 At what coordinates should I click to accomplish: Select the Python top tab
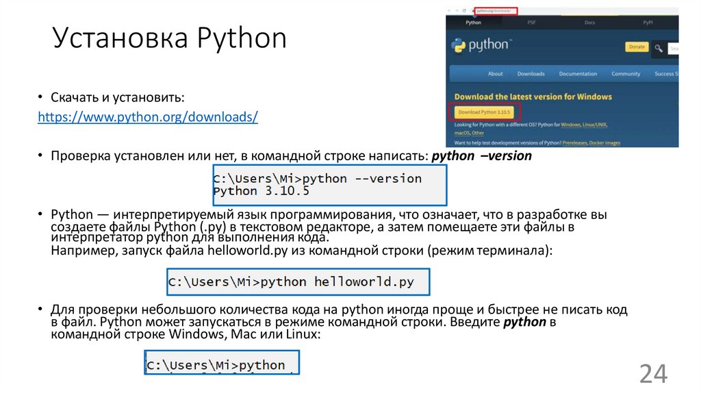(x=473, y=23)
